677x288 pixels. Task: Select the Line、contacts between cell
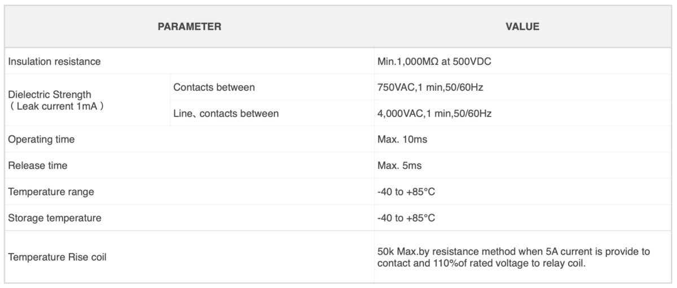click(226, 113)
